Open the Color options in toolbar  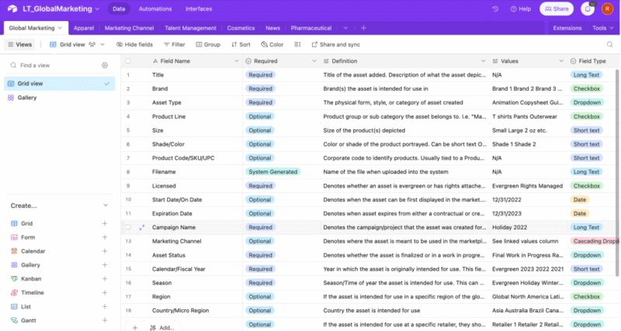coord(272,45)
